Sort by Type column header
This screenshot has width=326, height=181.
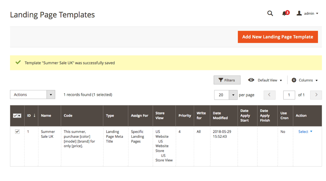pyautogui.click(x=115, y=116)
